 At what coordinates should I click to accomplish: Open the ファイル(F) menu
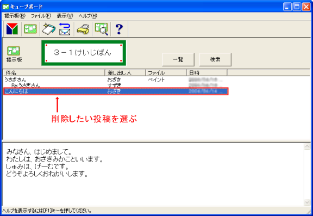pos(41,16)
